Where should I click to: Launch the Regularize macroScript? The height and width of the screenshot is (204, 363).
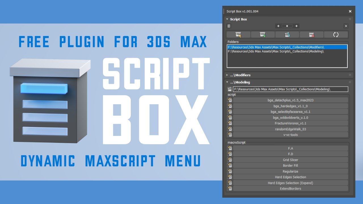[290, 171]
